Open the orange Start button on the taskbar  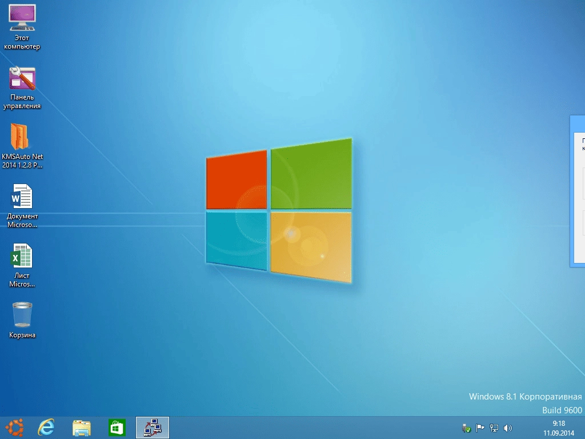click(x=14, y=428)
